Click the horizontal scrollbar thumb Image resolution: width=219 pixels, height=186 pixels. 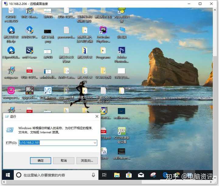[x=74, y=182]
